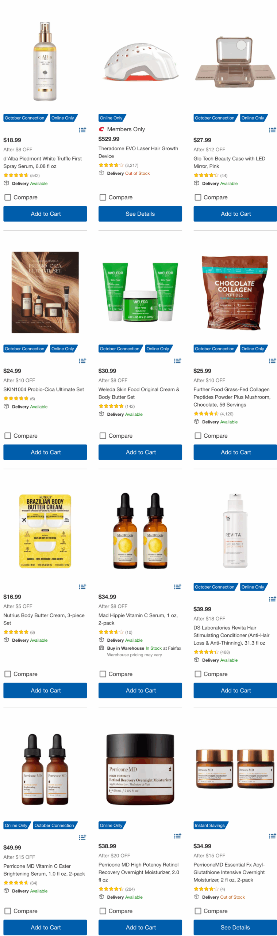Click add-to-list icon for Glo Tech Beauty Case
The image size is (277, 936).
click(x=272, y=129)
